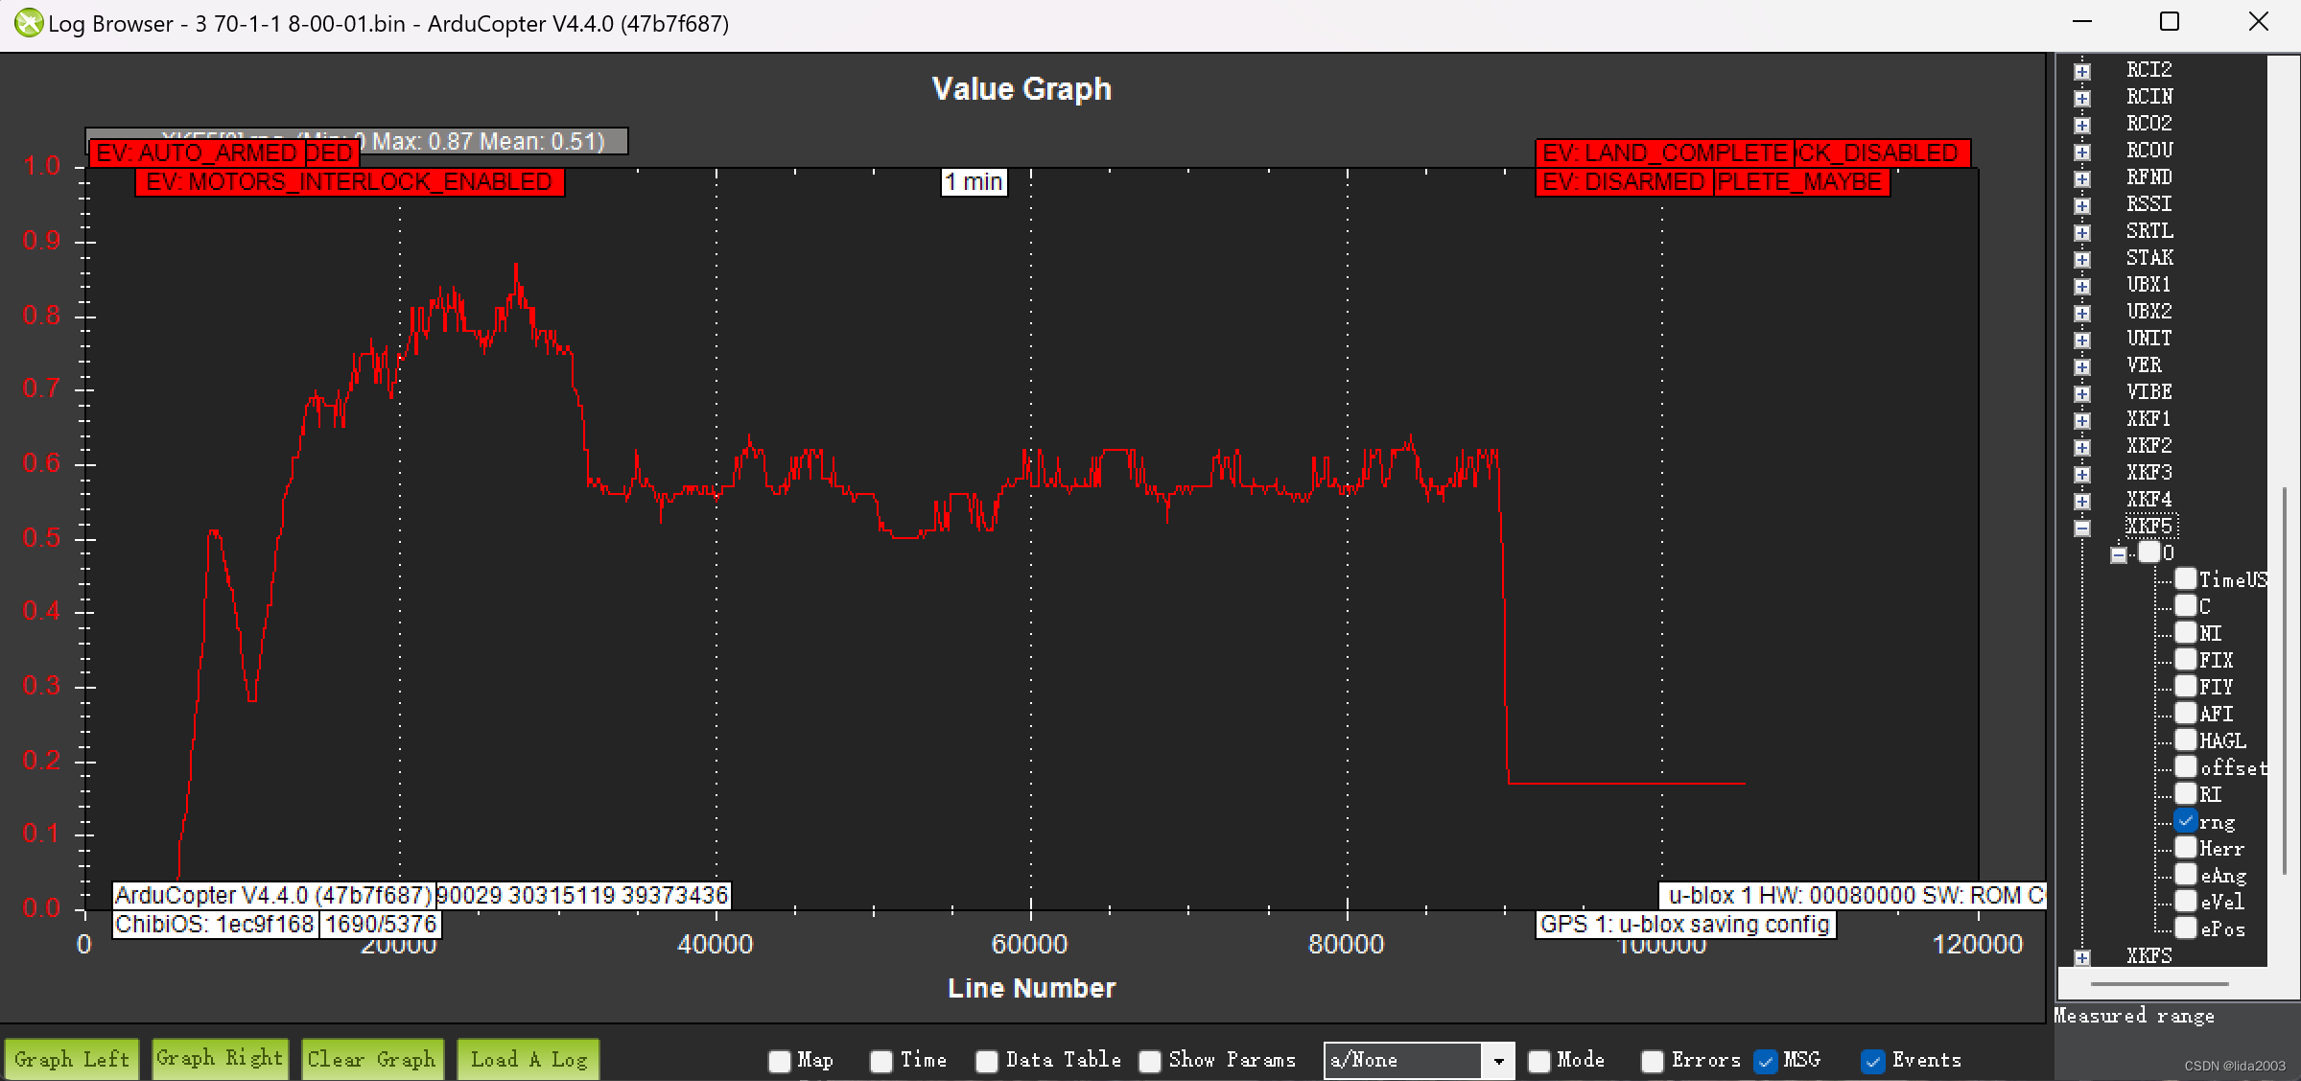Click the Graph Right button
2301x1081 pixels.
(220, 1056)
